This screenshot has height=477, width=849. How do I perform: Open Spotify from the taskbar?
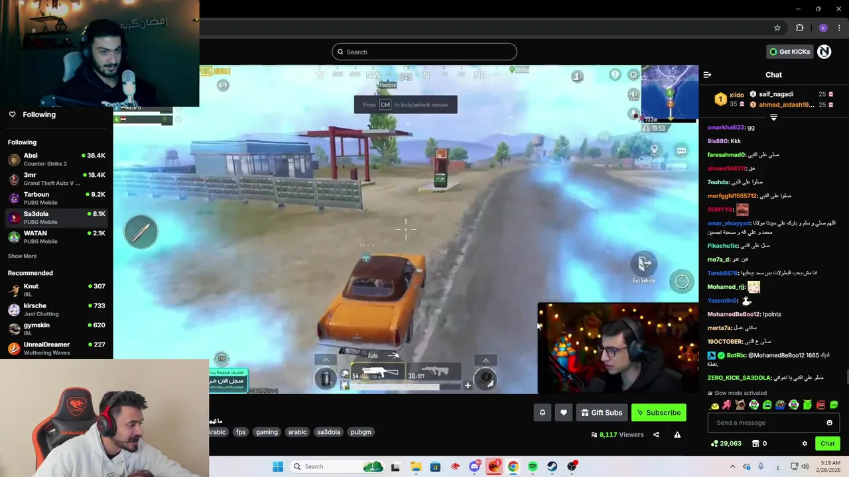533,466
